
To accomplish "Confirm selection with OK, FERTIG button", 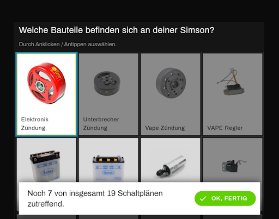I will coord(225,198).
